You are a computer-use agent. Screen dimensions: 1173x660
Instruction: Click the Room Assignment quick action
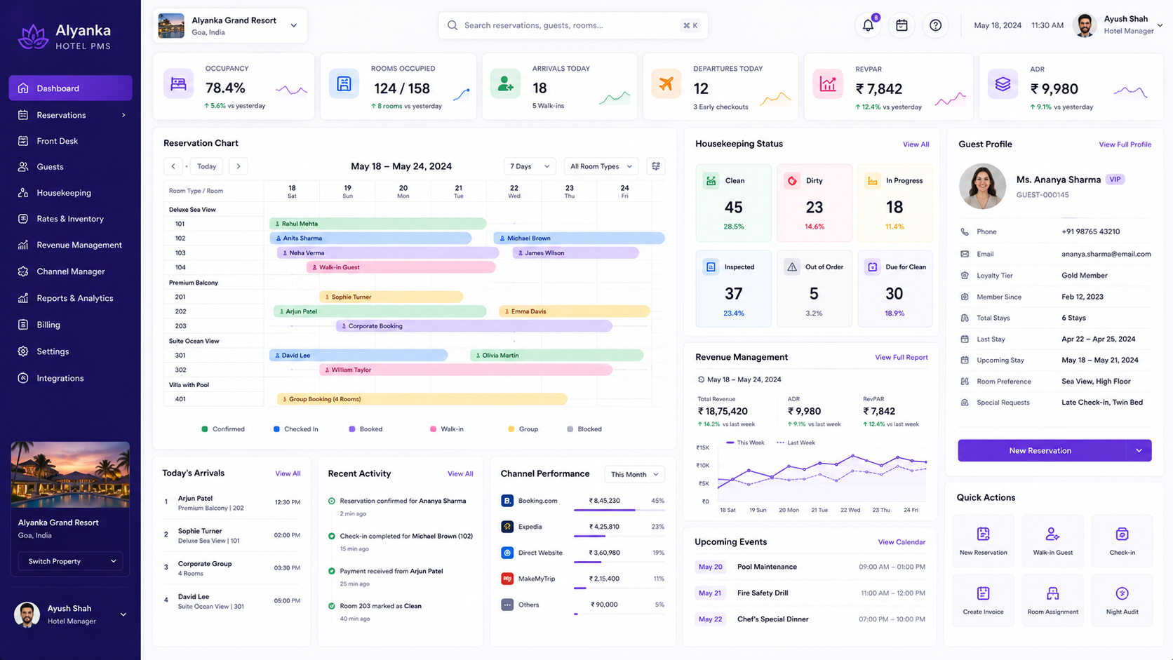click(x=1052, y=600)
